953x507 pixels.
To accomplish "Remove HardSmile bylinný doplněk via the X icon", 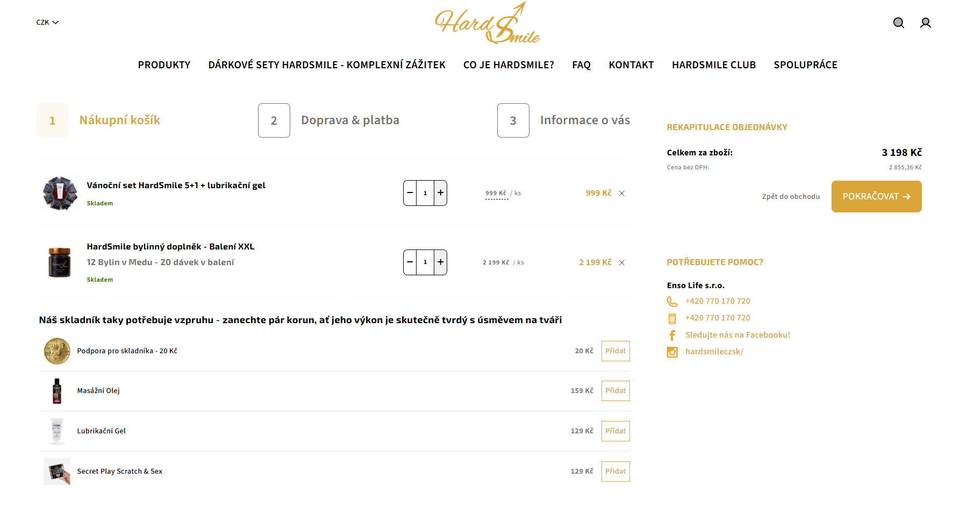I will 622,262.
